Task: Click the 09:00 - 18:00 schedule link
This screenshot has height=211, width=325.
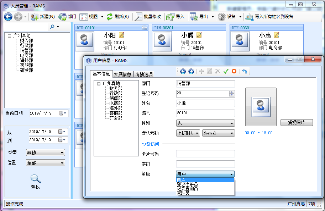Action: click(x=258, y=133)
